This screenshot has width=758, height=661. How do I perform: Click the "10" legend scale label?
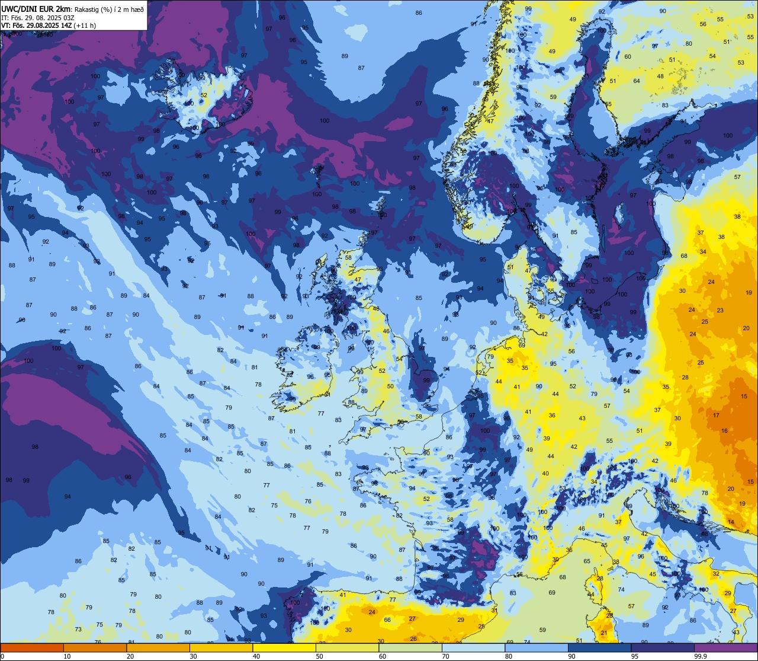coord(68,656)
